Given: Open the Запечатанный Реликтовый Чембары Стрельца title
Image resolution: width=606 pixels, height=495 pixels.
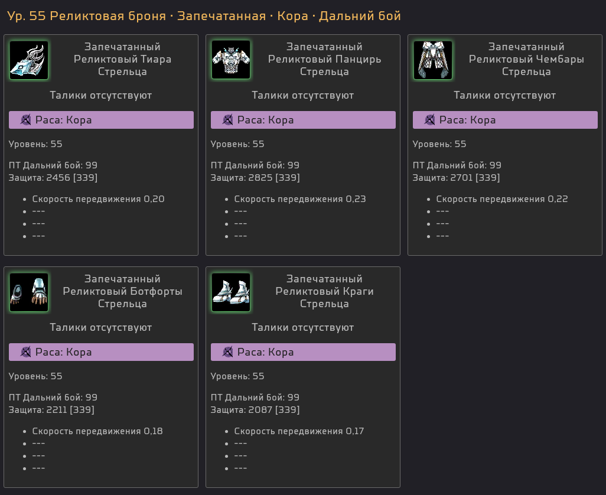Looking at the screenshot, I should 526,59.
